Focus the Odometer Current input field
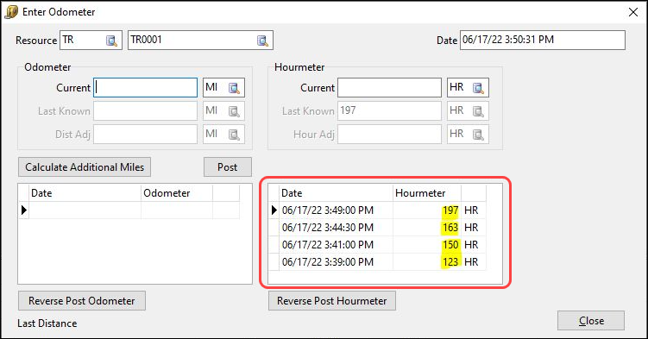Viewport: 648px width, 339px height. click(146, 87)
